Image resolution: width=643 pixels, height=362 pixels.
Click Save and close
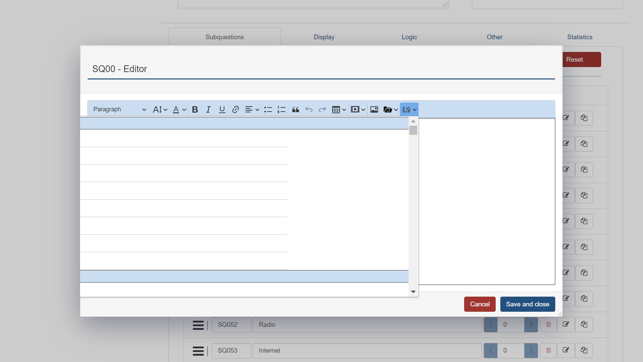click(527, 304)
